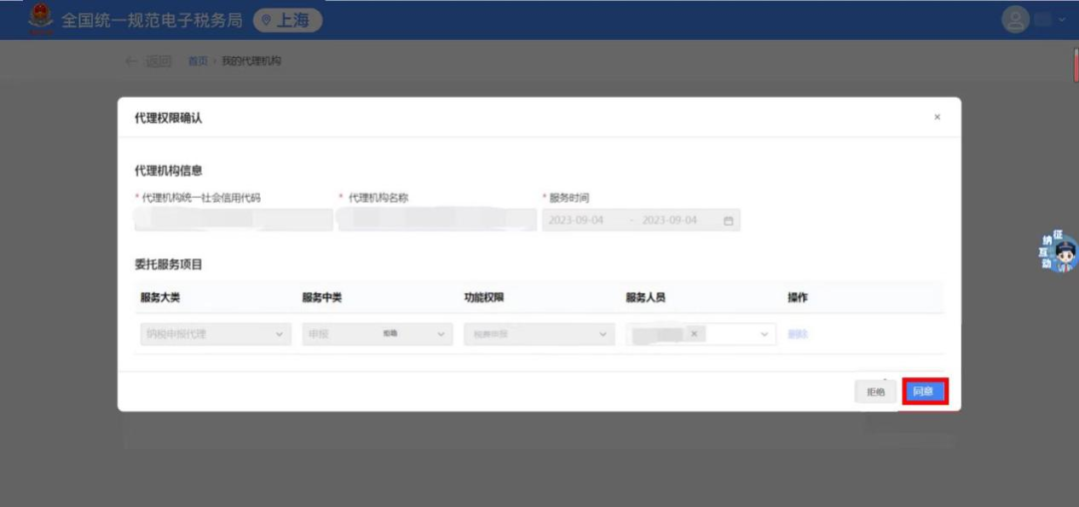1079x507 pixels.
Task: Click the 删除 link in 操作 column
Action: pos(797,334)
